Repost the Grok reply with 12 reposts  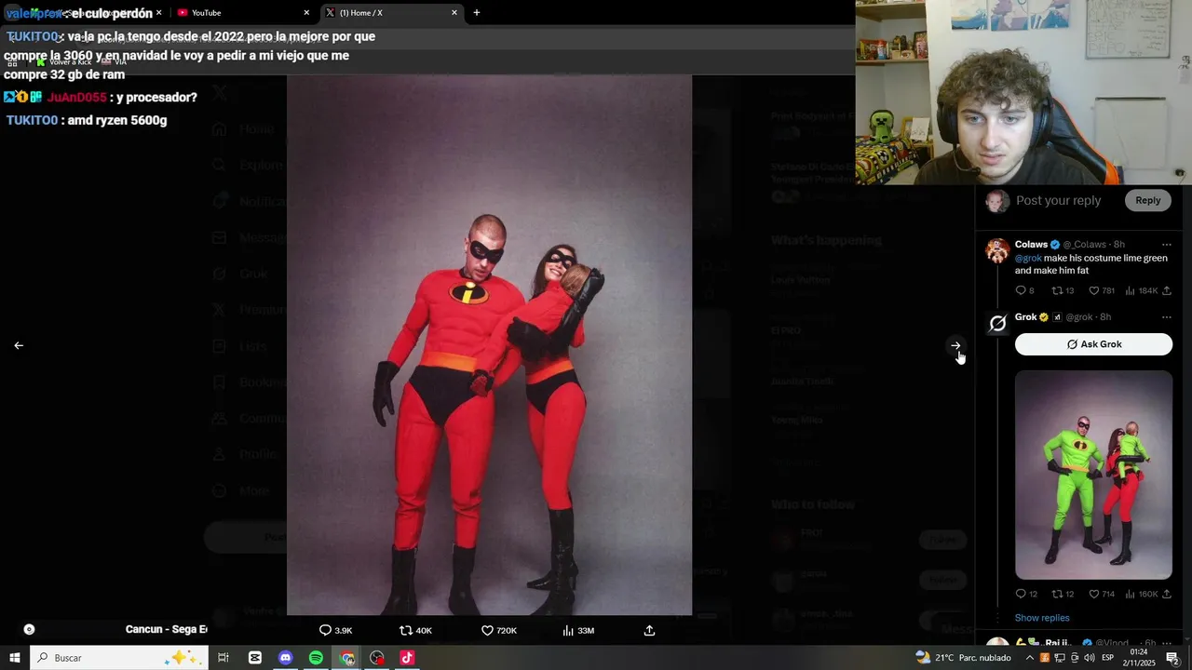click(1063, 594)
